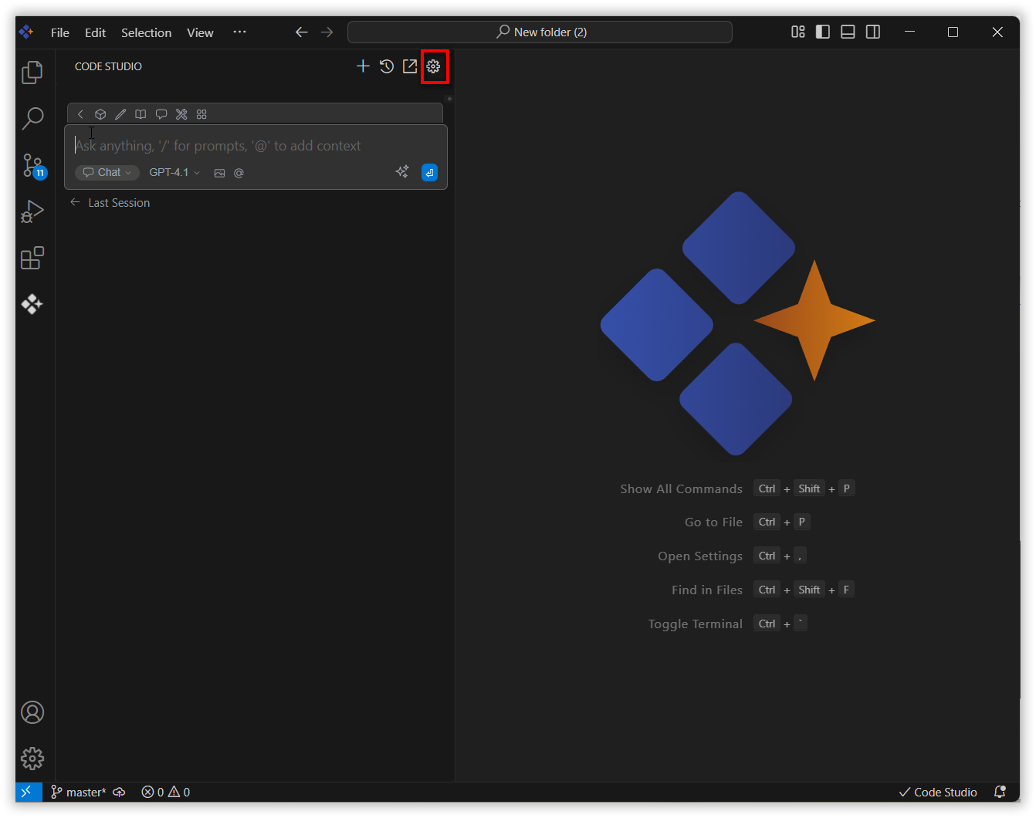Open the Selection menu
This screenshot has height=818, width=1036.
pos(146,32)
